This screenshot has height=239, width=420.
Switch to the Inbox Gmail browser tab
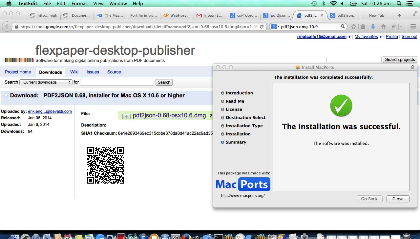pyautogui.click(x=210, y=15)
